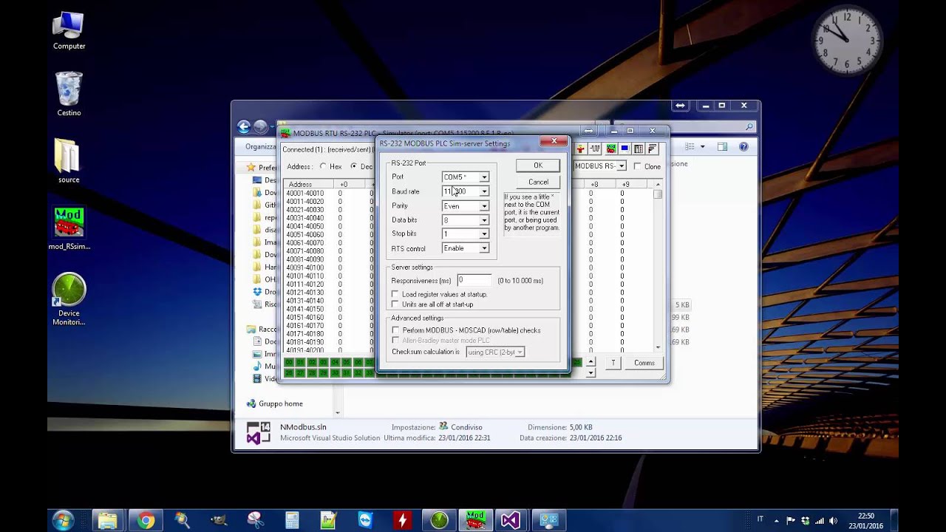This screenshot has width=946, height=532.
Task: Click the Comms button
Action: pyautogui.click(x=644, y=363)
